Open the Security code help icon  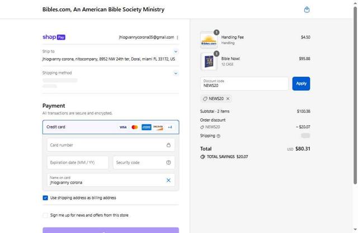[168, 162]
